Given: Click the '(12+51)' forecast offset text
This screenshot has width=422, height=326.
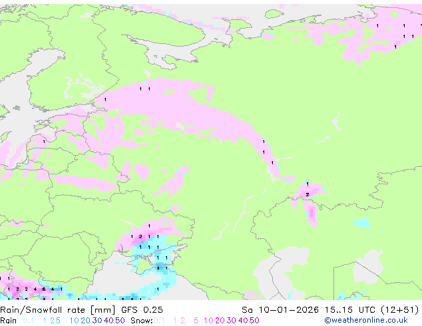Looking at the screenshot, I should click(399, 310).
